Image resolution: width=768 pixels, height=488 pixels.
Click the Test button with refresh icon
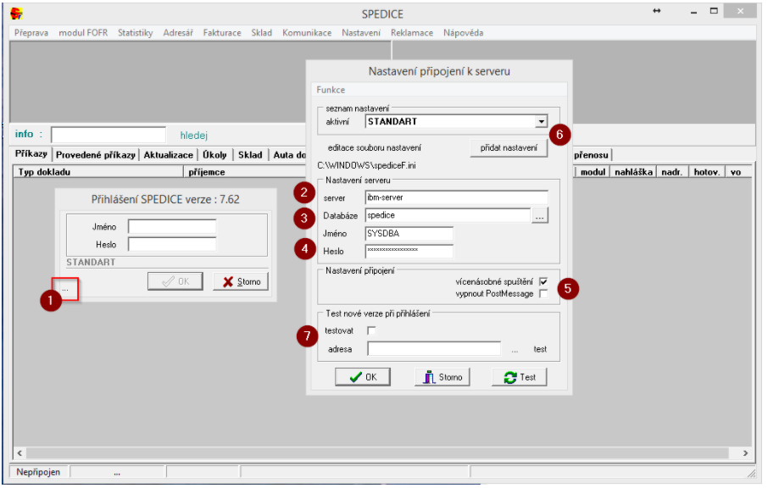pos(520,377)
